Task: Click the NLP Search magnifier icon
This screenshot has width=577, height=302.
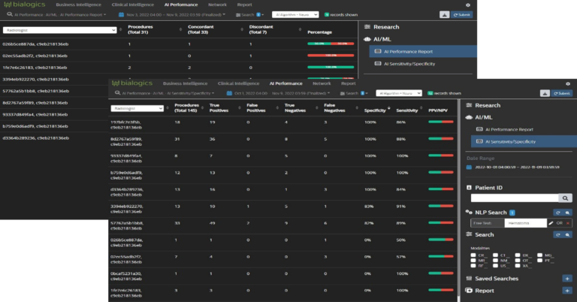Action: [x=567, y=213]
